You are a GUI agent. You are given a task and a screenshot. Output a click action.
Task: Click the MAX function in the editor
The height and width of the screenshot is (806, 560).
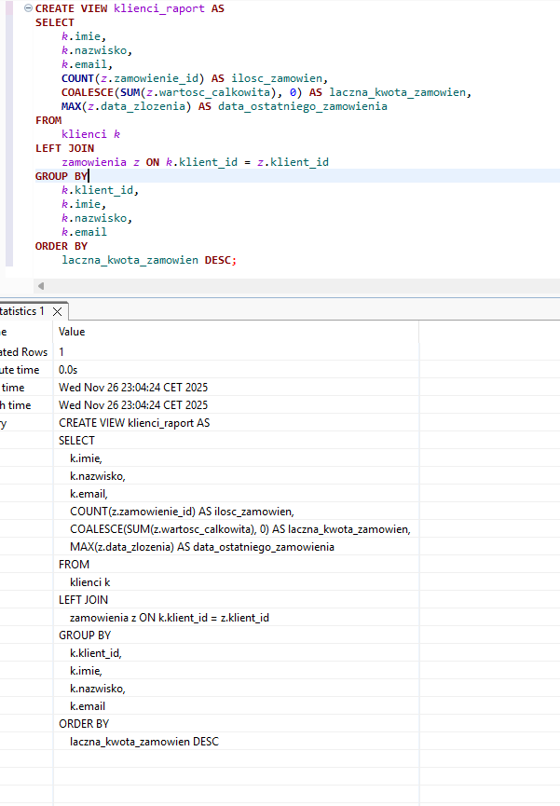72,106
